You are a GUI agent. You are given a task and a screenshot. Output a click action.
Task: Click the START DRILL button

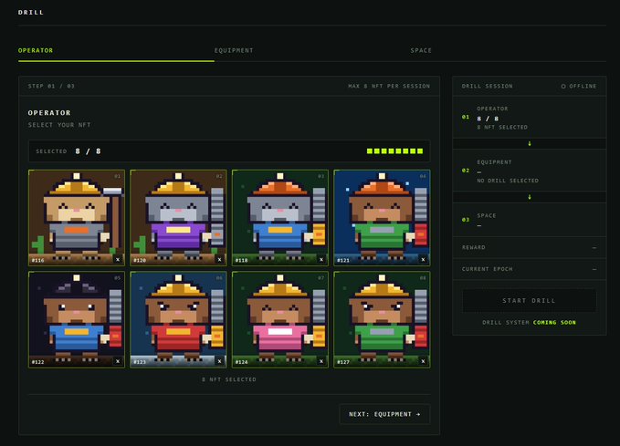(529, 301)
